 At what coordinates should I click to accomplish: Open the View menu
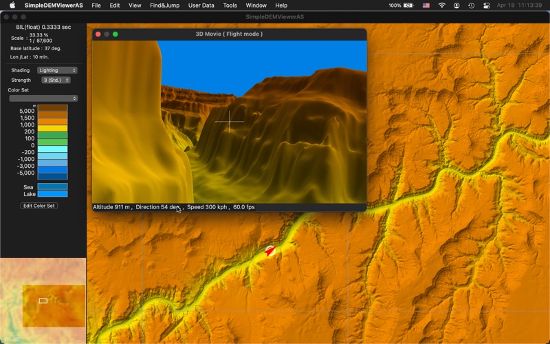(x=135, y=6)
